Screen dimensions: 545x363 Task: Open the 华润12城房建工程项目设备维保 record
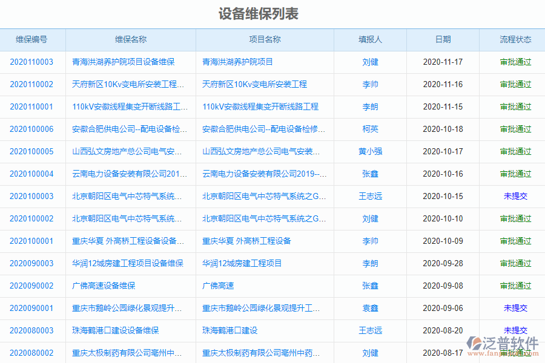(130, 263)
